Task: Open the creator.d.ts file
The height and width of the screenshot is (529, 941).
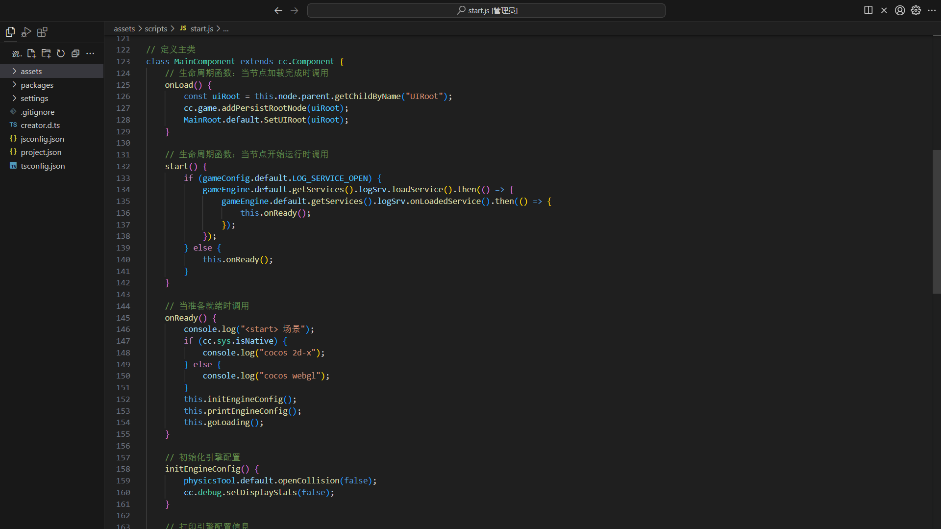Action: [x=51, y=126]
